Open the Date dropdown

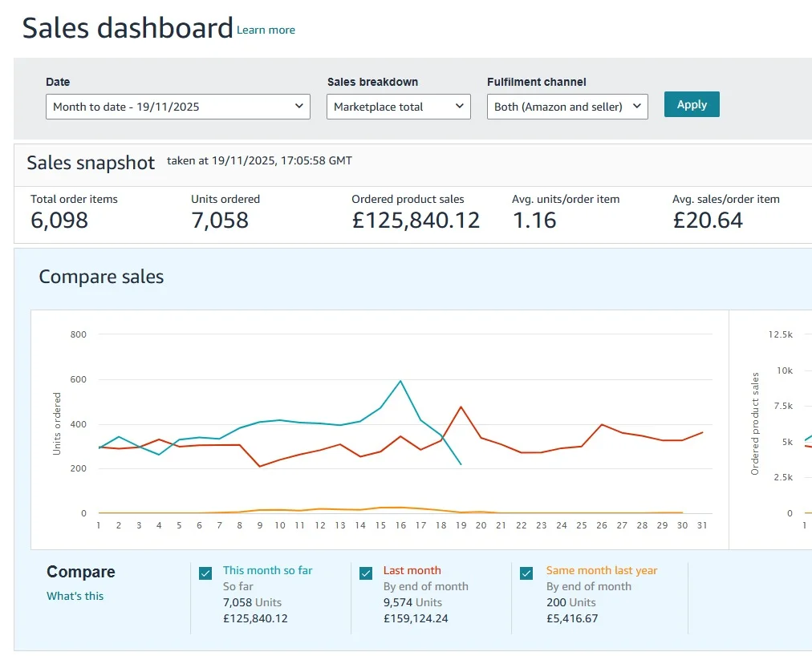tap(177, 107)
